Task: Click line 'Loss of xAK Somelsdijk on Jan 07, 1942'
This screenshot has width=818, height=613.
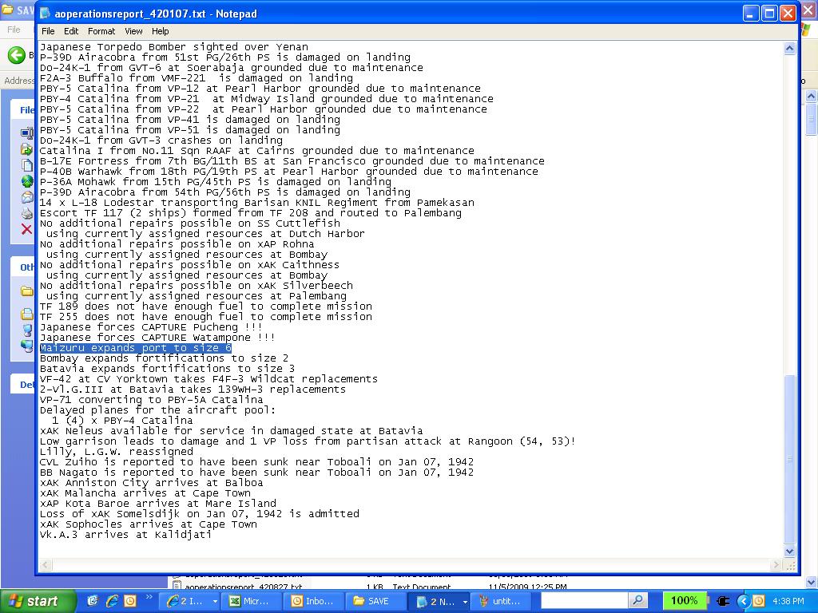Action: coord(199,514)
